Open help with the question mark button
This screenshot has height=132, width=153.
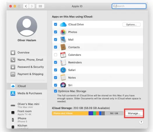point(141,122)
